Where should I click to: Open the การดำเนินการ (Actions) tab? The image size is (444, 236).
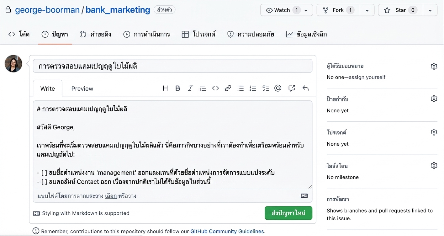[x=146, y=34]
